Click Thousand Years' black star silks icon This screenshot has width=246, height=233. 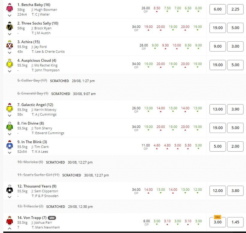click(10, 189)
